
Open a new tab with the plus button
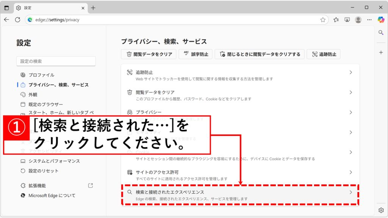tap(93, 8)
